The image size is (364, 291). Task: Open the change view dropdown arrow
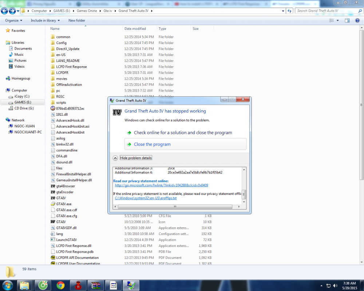pos(337,20)
